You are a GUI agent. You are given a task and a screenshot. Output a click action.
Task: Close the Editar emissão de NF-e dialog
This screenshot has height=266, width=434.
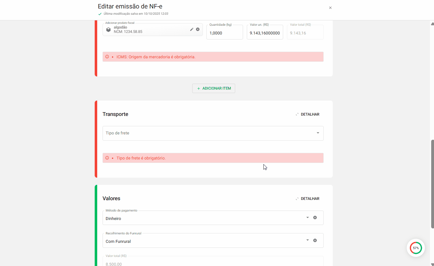330,8
